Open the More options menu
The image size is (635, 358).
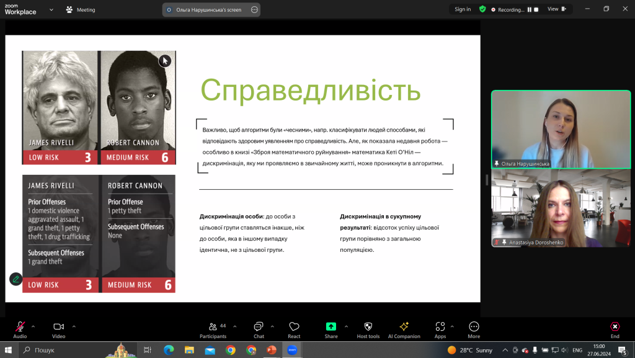point(474,330)
